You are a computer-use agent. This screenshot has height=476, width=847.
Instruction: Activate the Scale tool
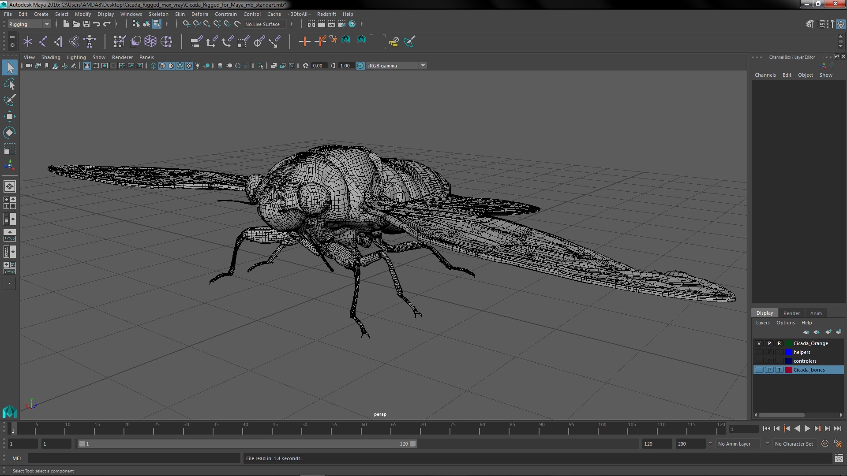[10, 149]
